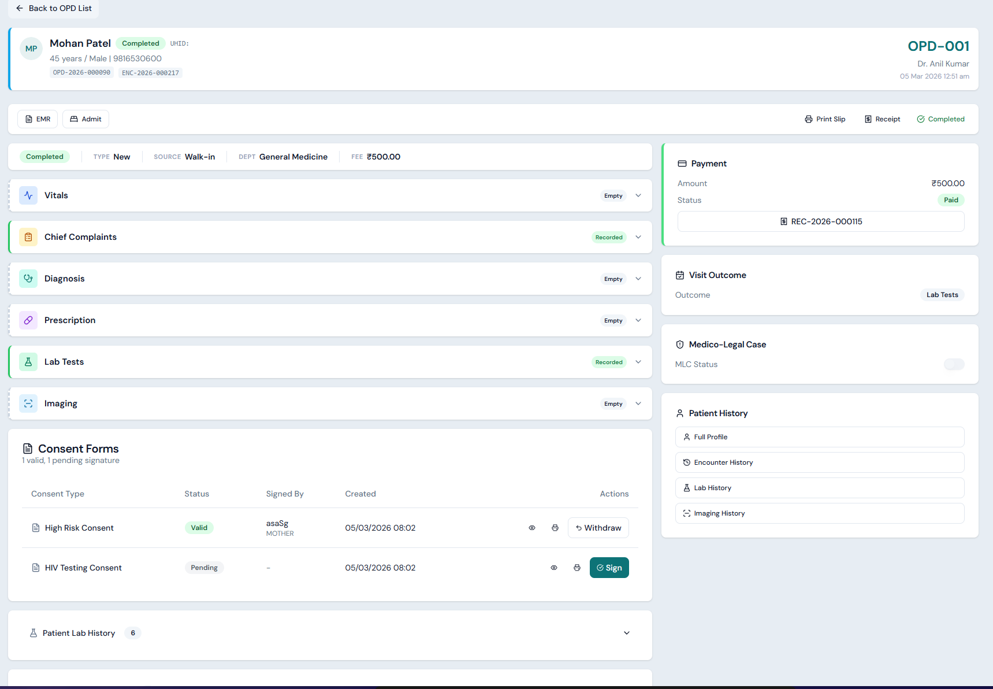Print the HIV Testing Consent form
Image resolution: width=993 pixels, height=689 pixels.
pyautogui.click(x=577, y=568)
